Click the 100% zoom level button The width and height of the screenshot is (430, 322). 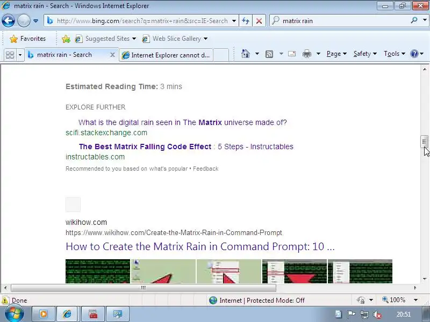pyautogui.click(x=394, y=300)
